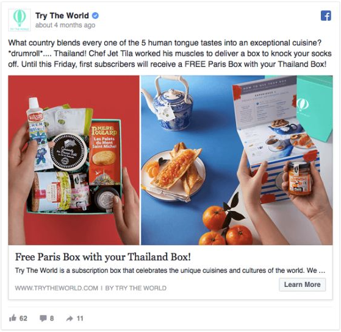
Task: Click the blue verified checkmark badge
Action: click(95, 16)
